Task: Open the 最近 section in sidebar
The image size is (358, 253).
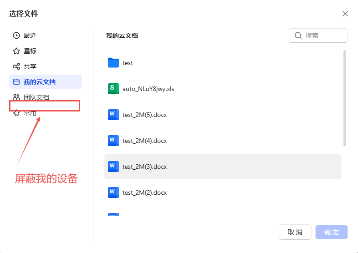Action: pyautogui.click(x=30, y=35)
